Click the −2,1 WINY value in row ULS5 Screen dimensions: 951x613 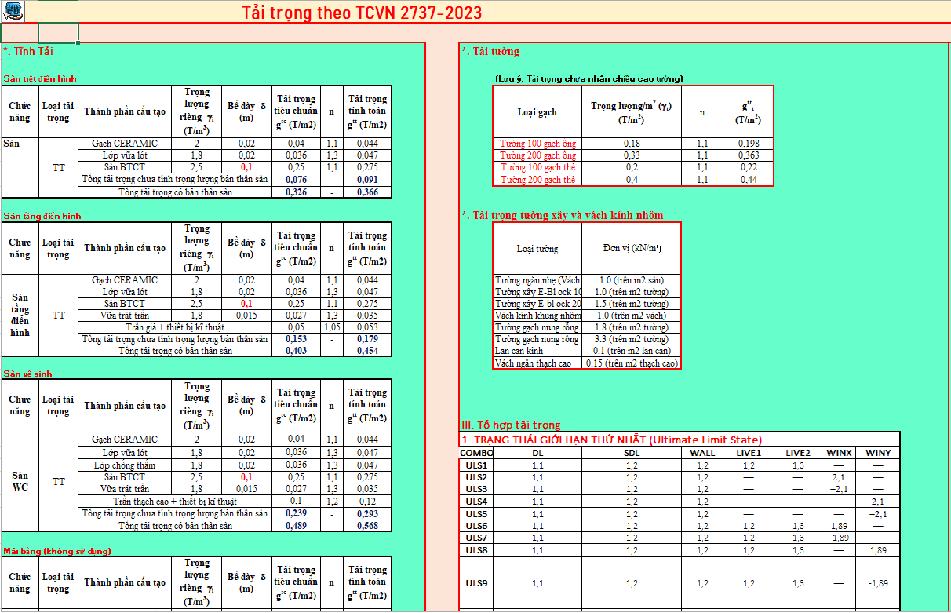(878, 514)
